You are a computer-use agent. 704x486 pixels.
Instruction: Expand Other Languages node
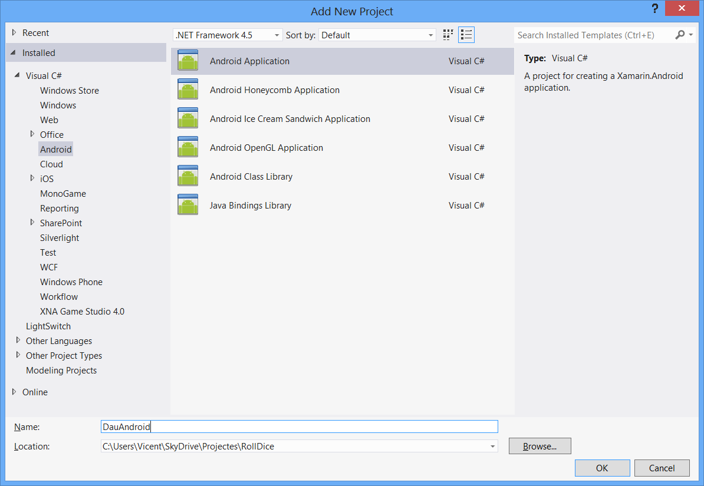pyautogui.click(x=18, y=340)
